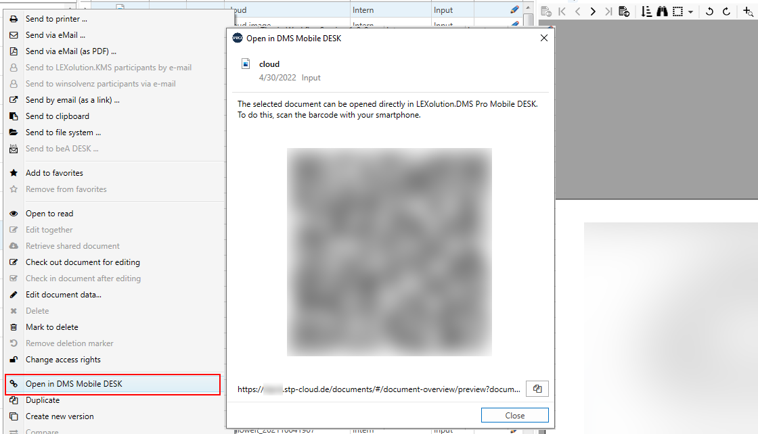The image size is (758, 434).
Task: Click the blurred QR code image
Action: pos(389,252)
